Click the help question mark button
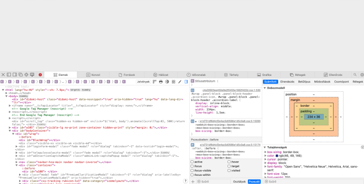Image resolution: width=364 pixels, height=184 pixels. 185,181
